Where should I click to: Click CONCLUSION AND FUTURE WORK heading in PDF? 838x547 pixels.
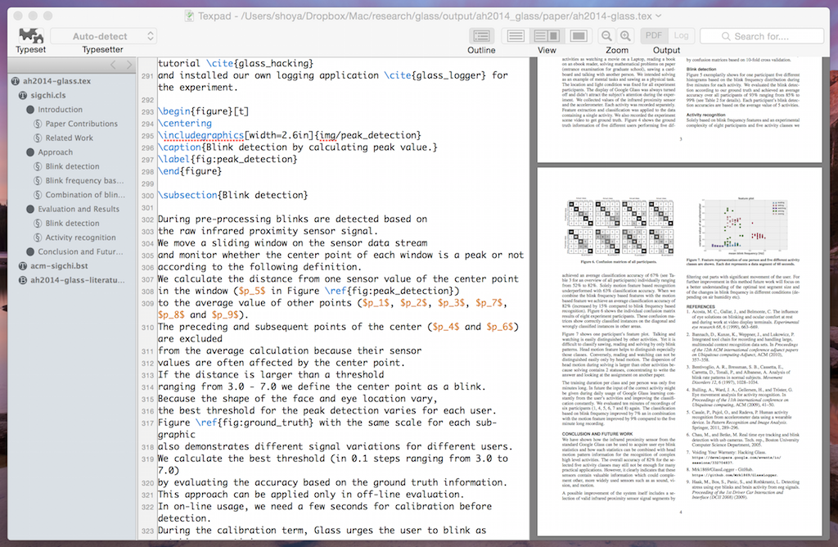coord(597,434)
